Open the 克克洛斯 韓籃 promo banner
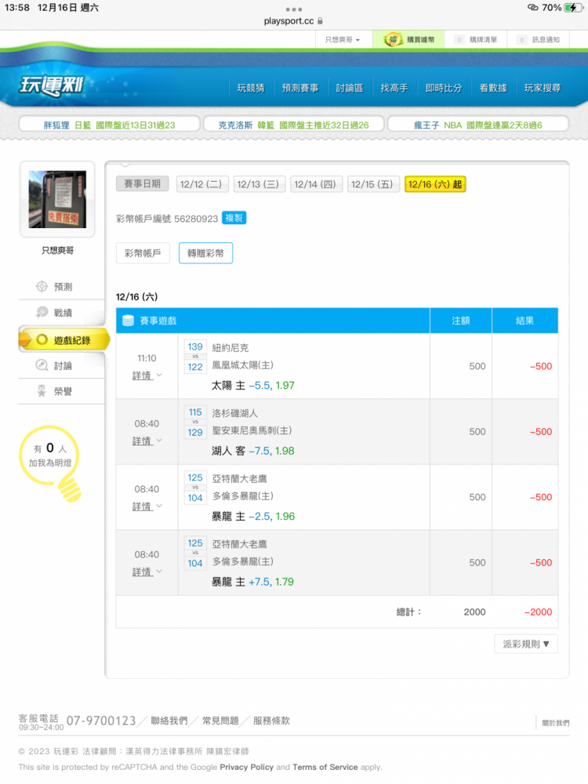Screen dimensions: 588x784 pos(293,125)
